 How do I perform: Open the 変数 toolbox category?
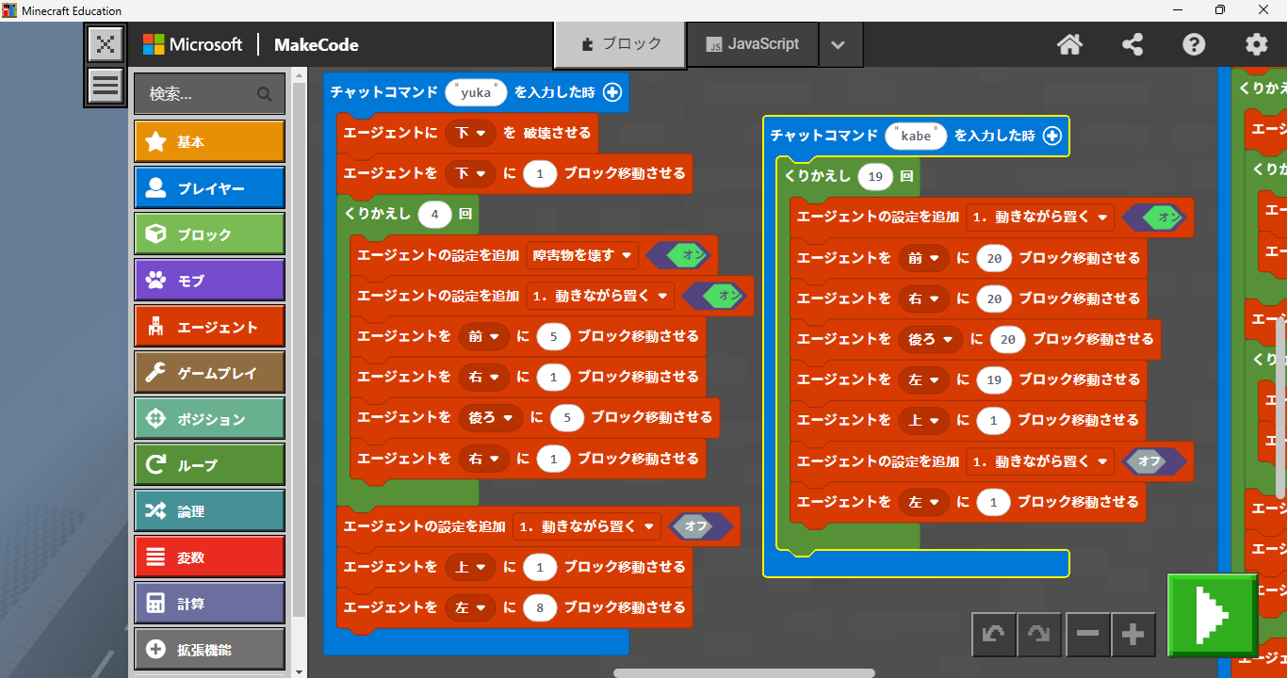click(x=209, y=557)
